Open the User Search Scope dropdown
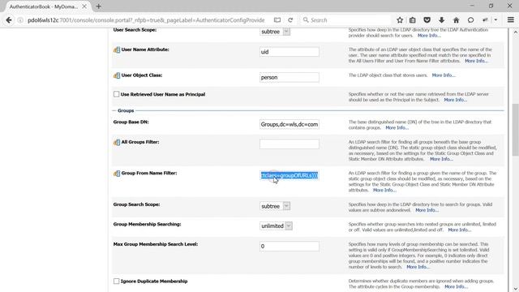The width and height of the screenshot is (519, 292). (x=275, y=32)
